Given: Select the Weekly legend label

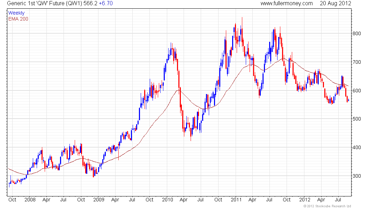Looking at the screenshot, I should click(x=16, y=13).
